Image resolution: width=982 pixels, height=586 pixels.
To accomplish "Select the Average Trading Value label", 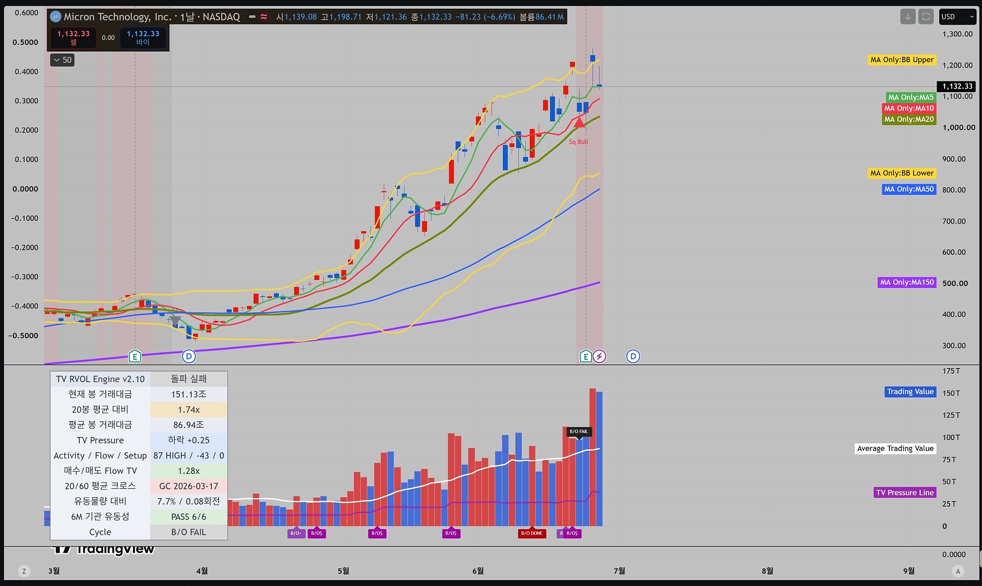I will (x=896, y=449).
